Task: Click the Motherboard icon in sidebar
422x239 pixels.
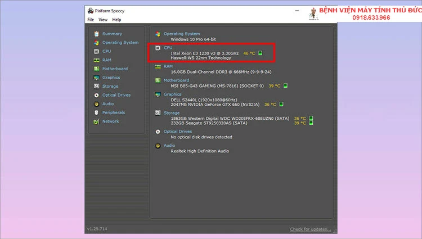Action: click(x=96, y=69)
